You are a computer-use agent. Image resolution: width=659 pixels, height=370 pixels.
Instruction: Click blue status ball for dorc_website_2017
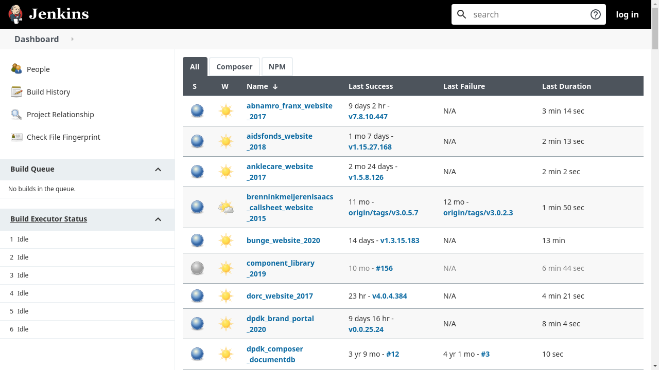click(197, 296)
